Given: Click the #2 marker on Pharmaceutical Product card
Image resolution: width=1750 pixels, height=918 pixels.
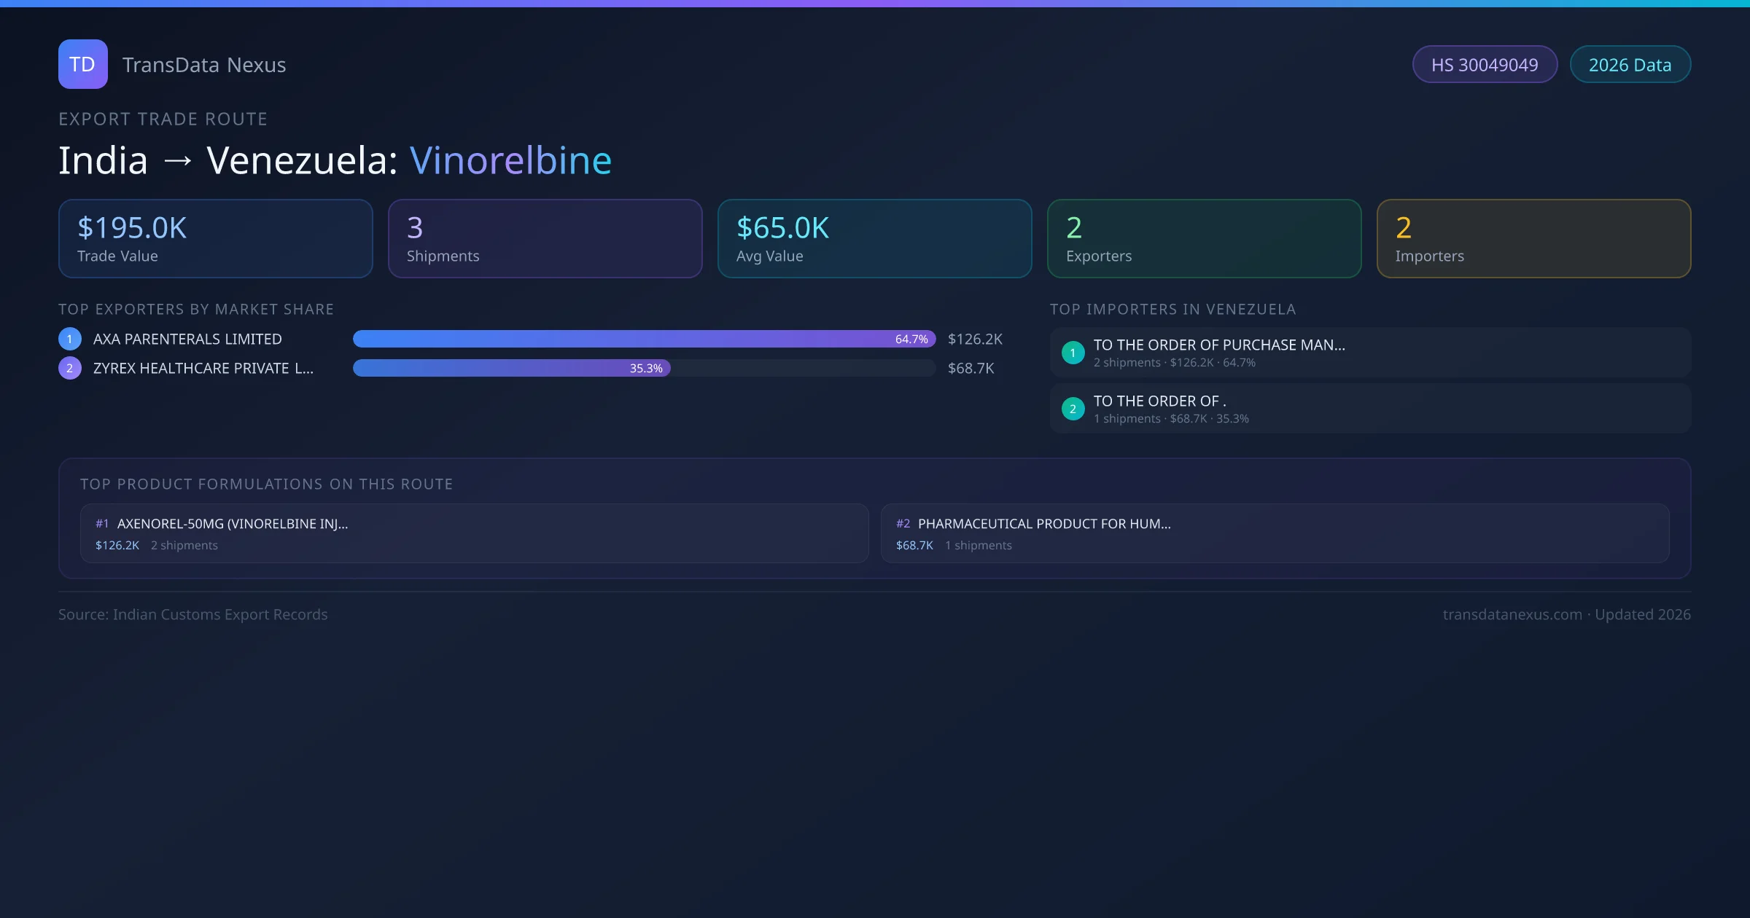Looking at the screenshot, I should [903, 524].
